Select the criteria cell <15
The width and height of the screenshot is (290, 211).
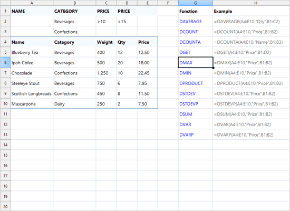127,22
